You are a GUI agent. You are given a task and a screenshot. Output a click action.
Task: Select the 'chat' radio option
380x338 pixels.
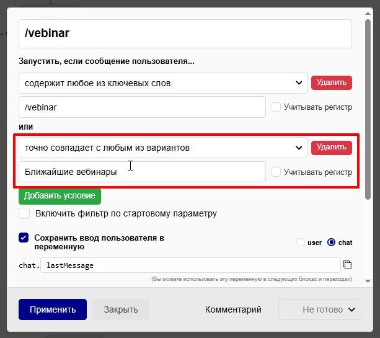coord(331,242)
